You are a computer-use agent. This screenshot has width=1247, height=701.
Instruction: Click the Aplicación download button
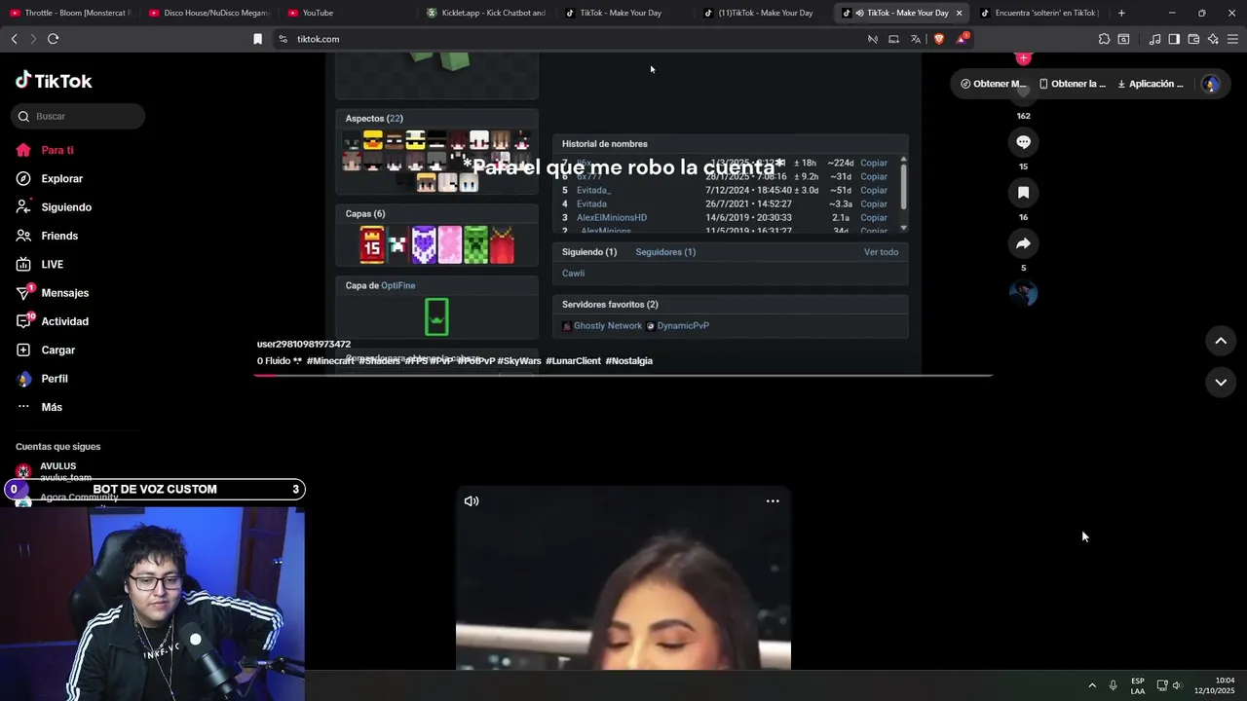coord(1151,84)
